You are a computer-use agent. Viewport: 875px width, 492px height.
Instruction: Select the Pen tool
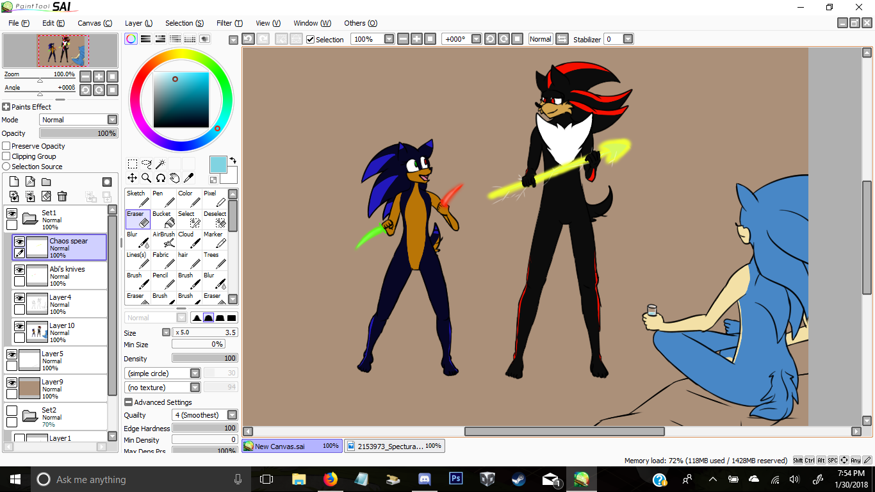[163, 199]
